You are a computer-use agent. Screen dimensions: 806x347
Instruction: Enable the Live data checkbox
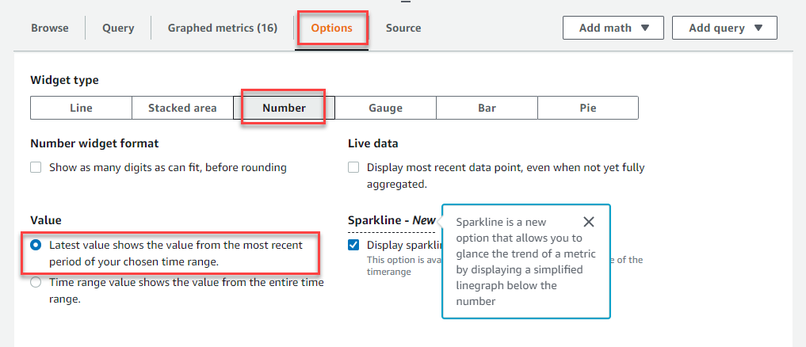coord(353,168)
